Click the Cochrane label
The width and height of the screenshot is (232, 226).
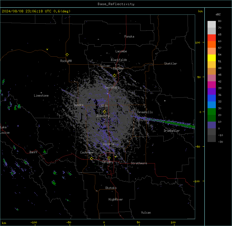pos(87,152)
